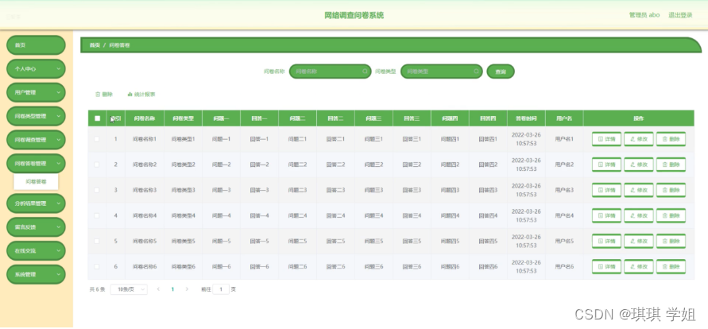Screen dimensions: 708x329
Task: Click 修改 for 问卷名称5 row
Action: (x=638, y=241)
